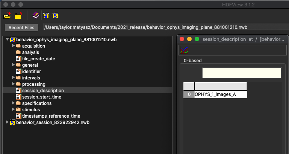Select the file_create_date dataset icon
Viewport: 289px width, 154px height.
[18, 58]
